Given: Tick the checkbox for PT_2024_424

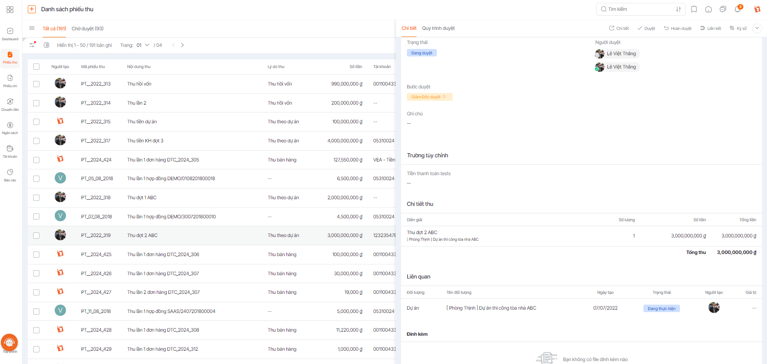Looking at the screenshot, I should point(37,160).
